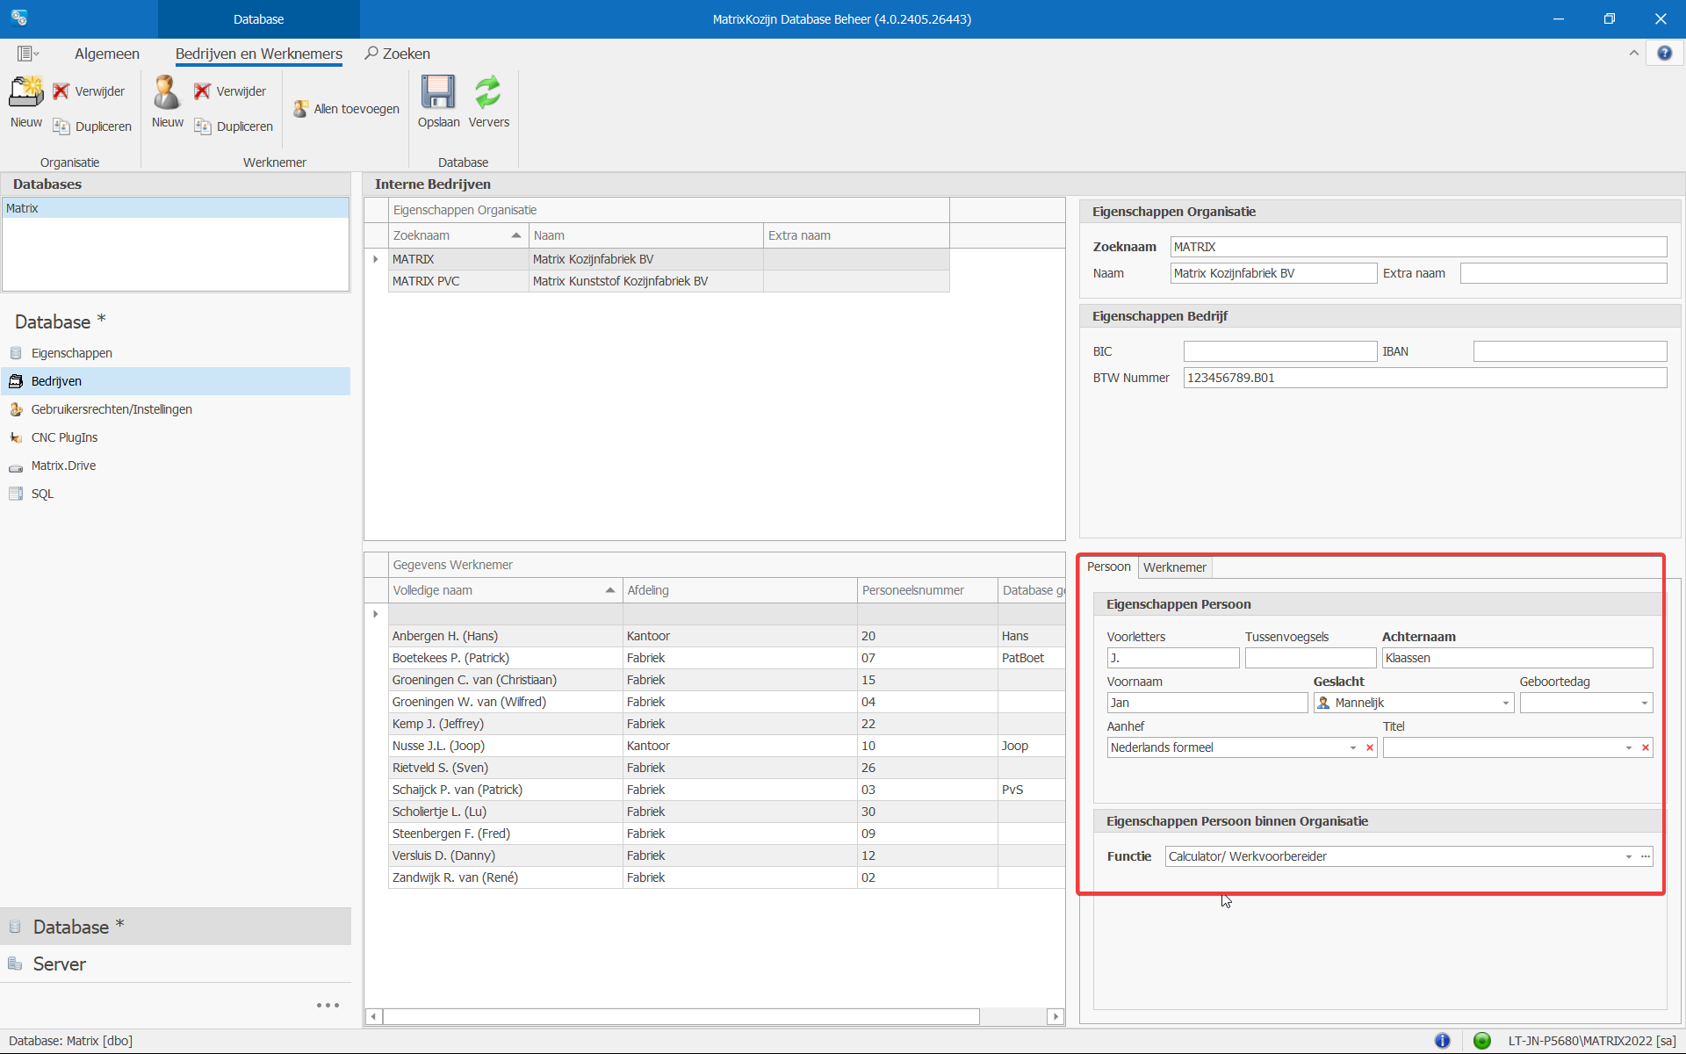Image resolution: width=1686 pixels, height=1054 pixels.
Task: Select Anbergen H. (Hans) row
Action: tap(727, 636)
